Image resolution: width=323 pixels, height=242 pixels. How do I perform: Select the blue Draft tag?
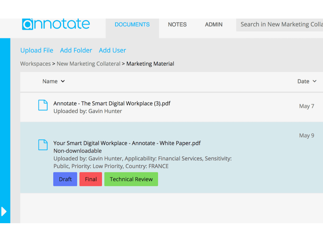65,179
